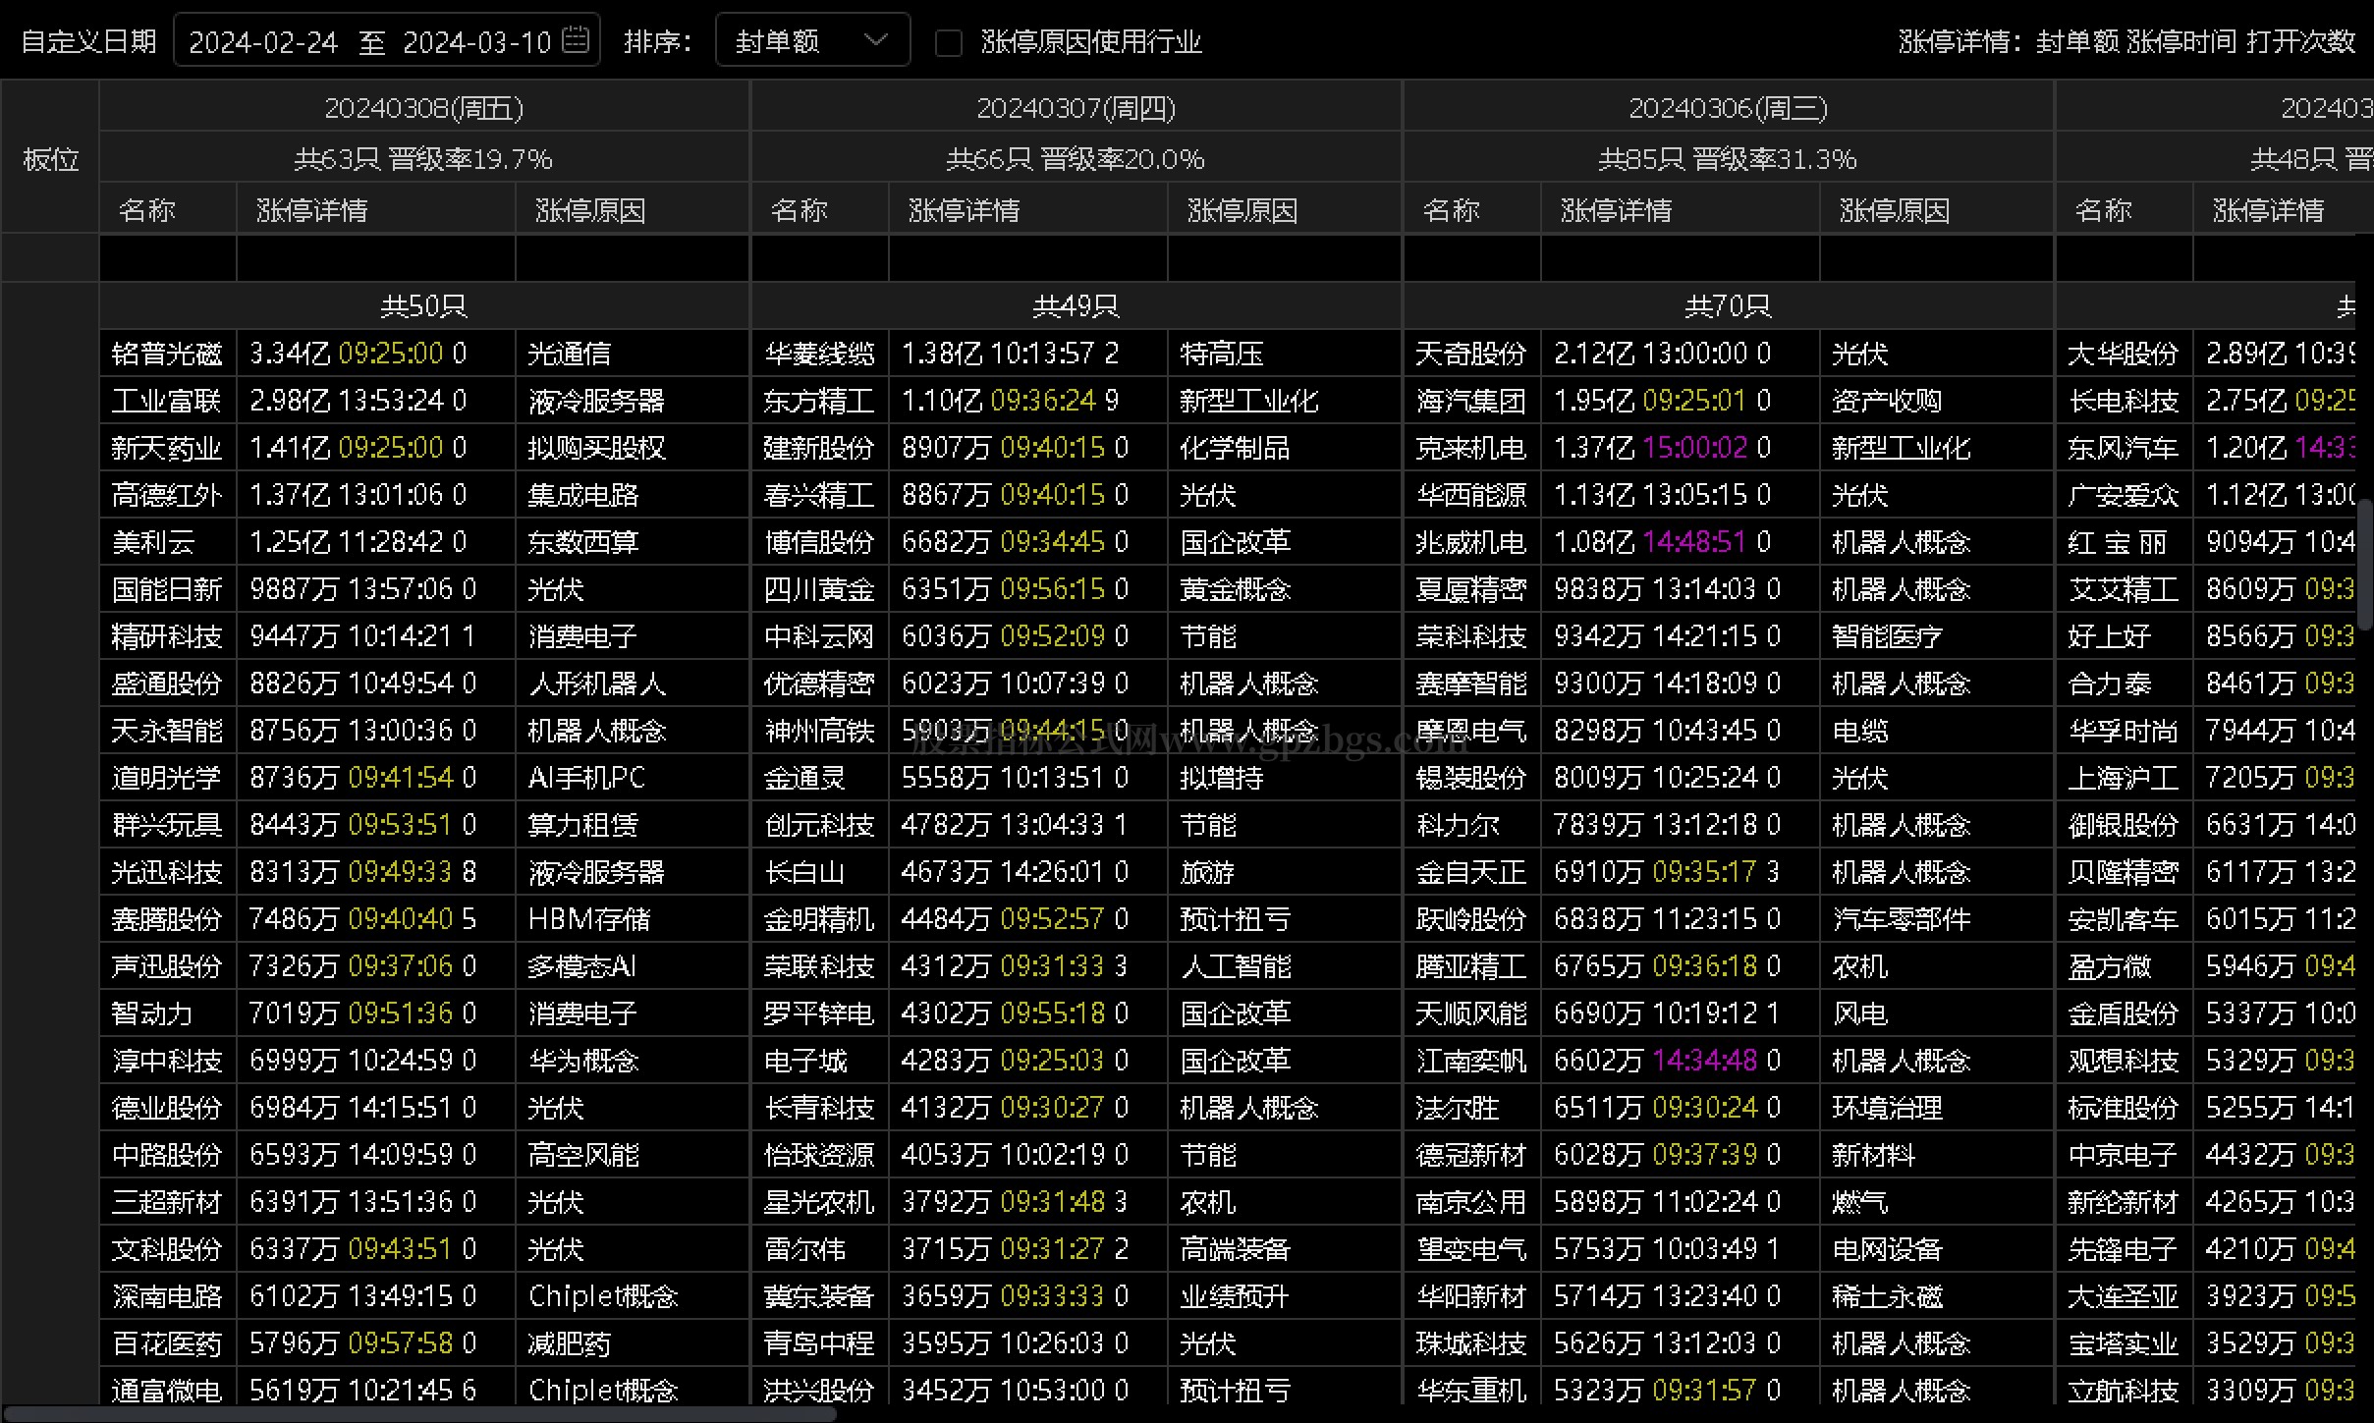Image resolution: width=2374 pixels, height=1423 pixels.
Task: Select 20240308(周五) date column header
Action: point(424,107)
